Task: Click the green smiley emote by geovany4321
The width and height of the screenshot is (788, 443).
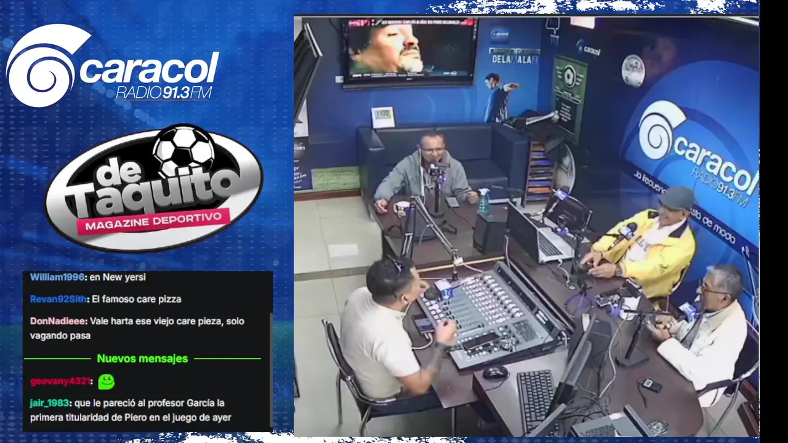Action: (x=107, y=381)
